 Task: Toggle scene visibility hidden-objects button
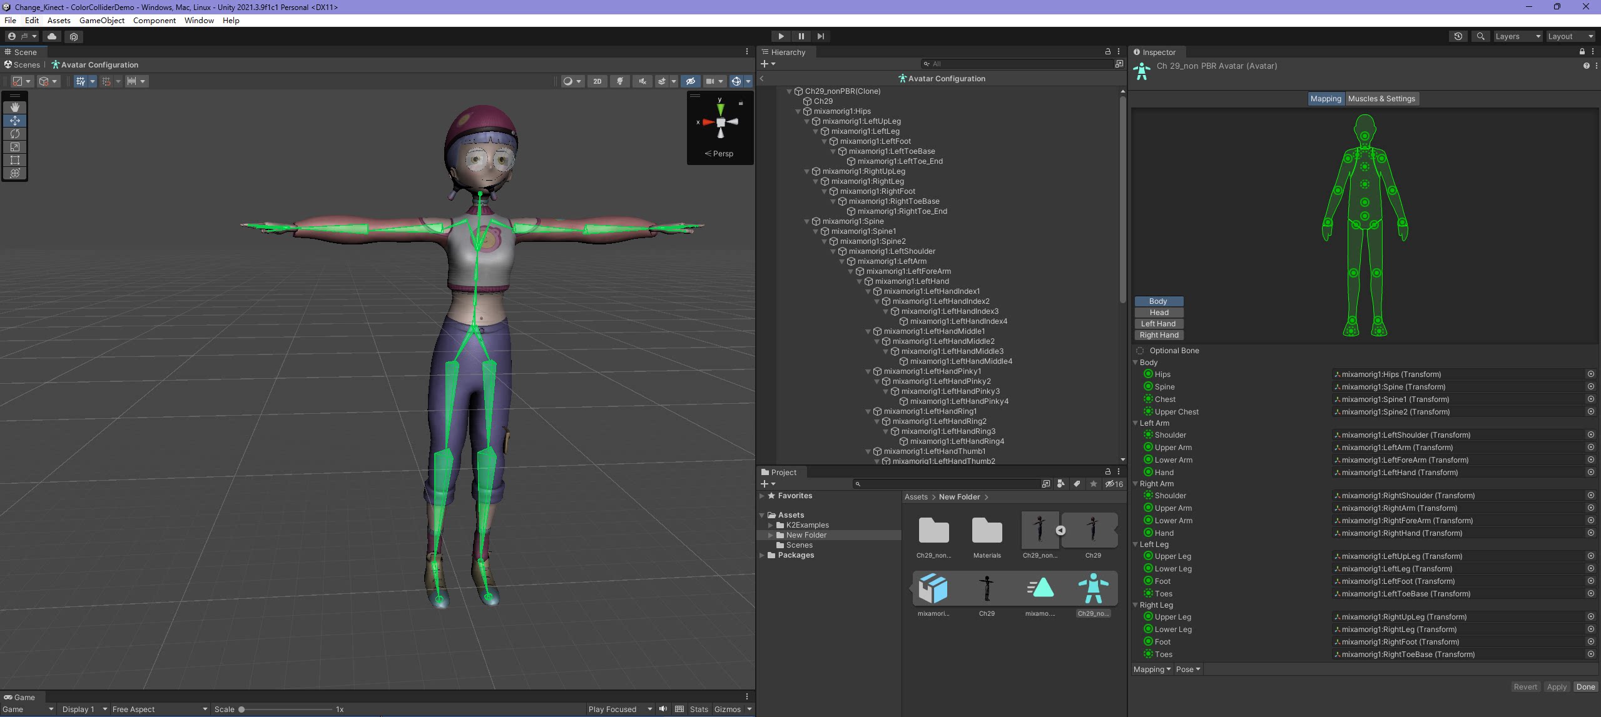coord(691,81)
